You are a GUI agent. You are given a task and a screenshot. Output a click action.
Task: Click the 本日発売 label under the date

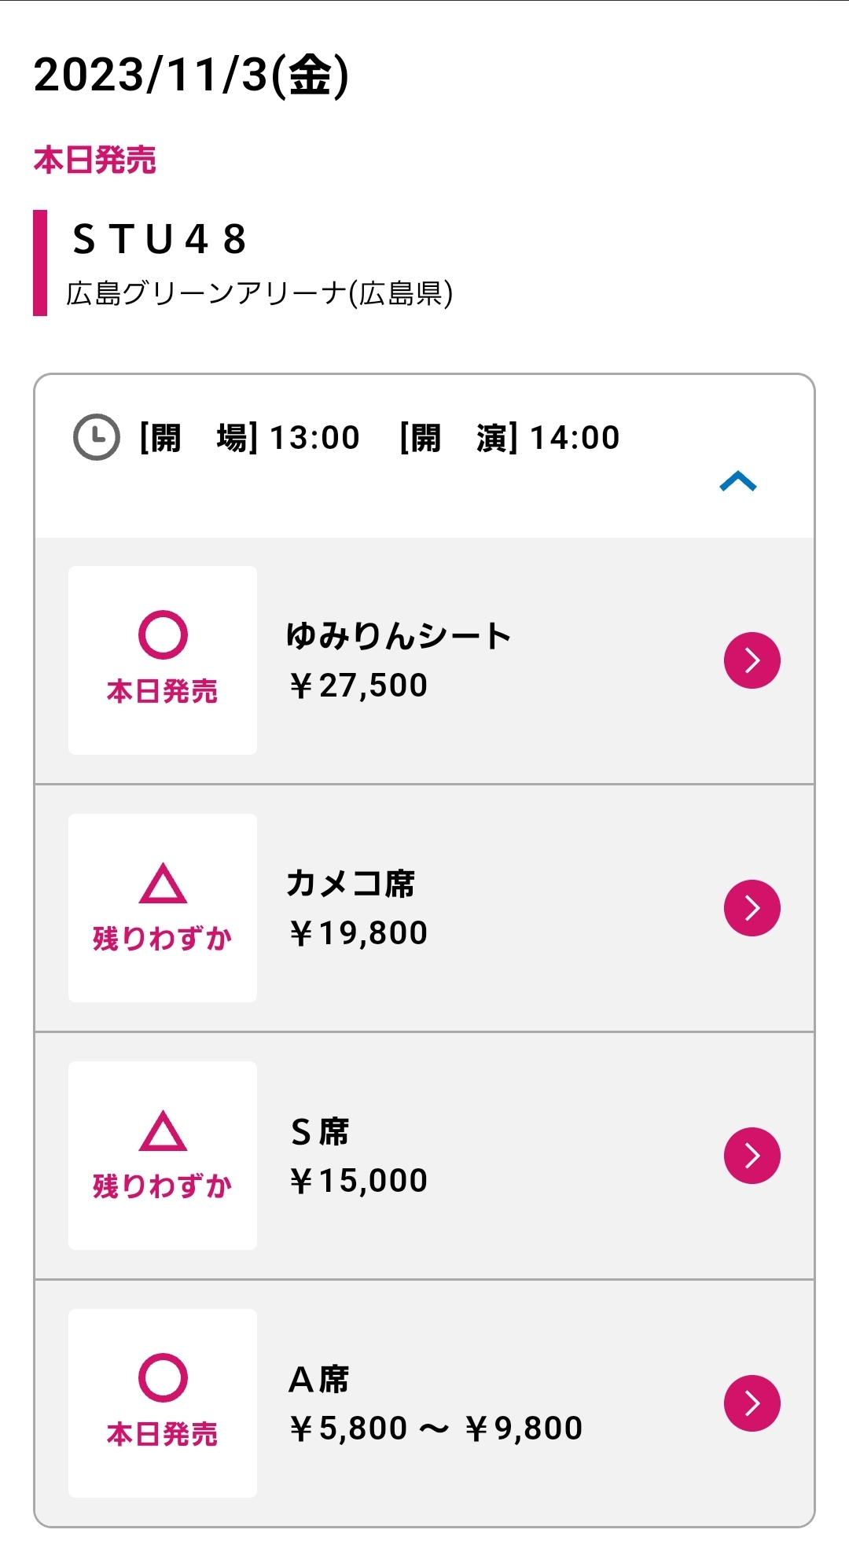click(x=95, y=160)
